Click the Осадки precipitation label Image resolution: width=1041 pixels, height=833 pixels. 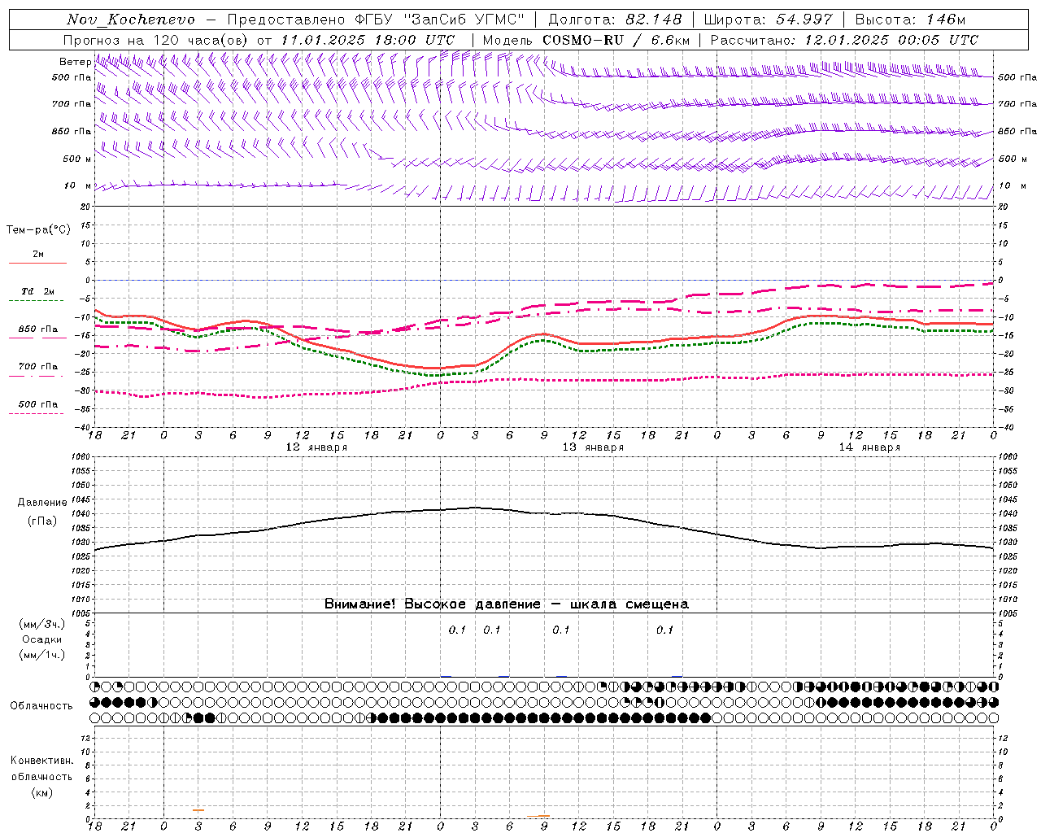coord(42,639)
